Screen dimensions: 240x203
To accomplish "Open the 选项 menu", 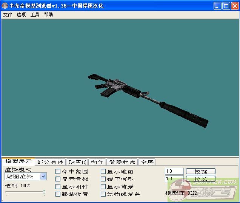I will click(x=21, y=15).
